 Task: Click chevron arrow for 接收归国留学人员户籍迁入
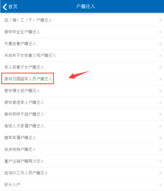(160, 79)
